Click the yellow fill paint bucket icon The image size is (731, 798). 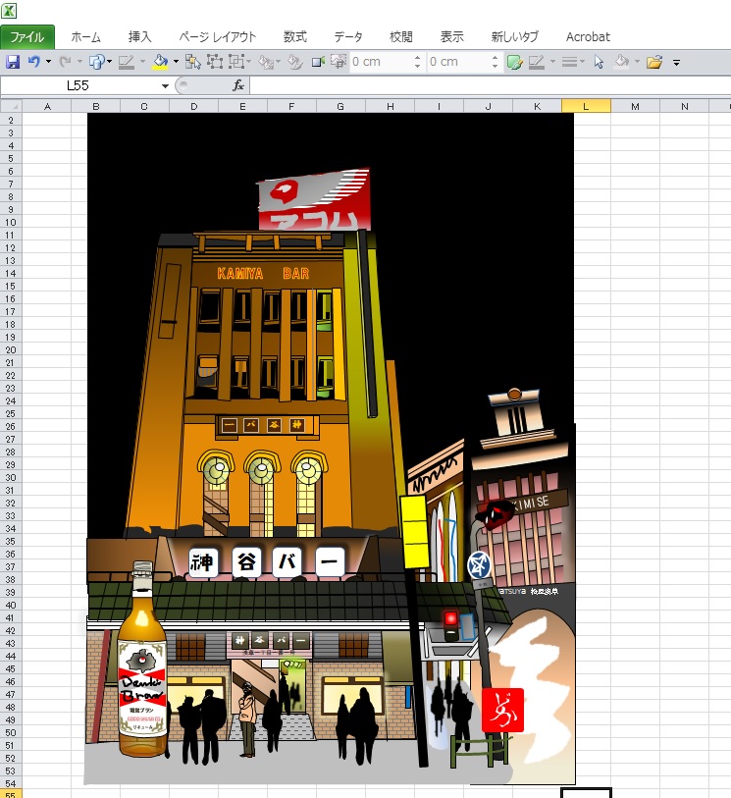pos(160,62)
